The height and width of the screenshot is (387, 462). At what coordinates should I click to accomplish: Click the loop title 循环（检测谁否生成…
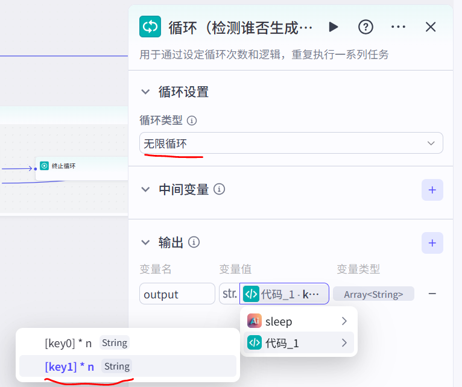pyautogui.click(x=241, y=28)
